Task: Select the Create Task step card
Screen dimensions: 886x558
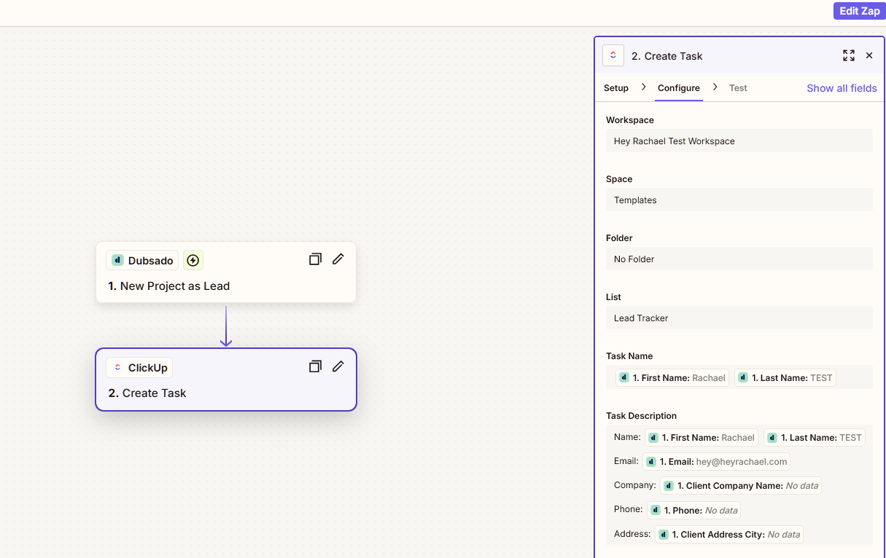Action: tap(226, 380)
